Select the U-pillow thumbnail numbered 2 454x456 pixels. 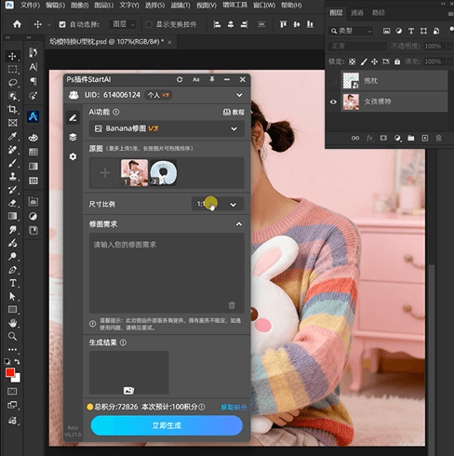[x=164, y=173]
